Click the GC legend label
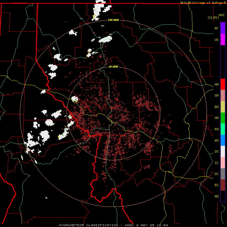The width and height of the screenshot is (227, 227). (x=216, y=174)
